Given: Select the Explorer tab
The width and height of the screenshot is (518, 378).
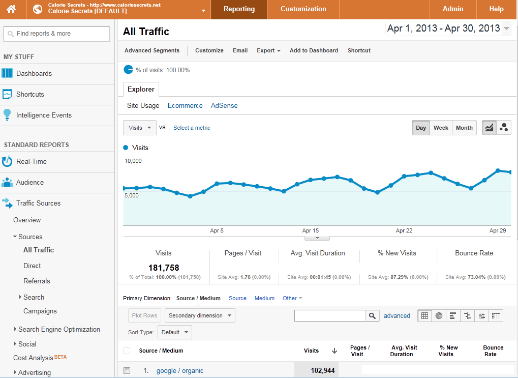Looking at the screenshot, I should pos(141,90).
